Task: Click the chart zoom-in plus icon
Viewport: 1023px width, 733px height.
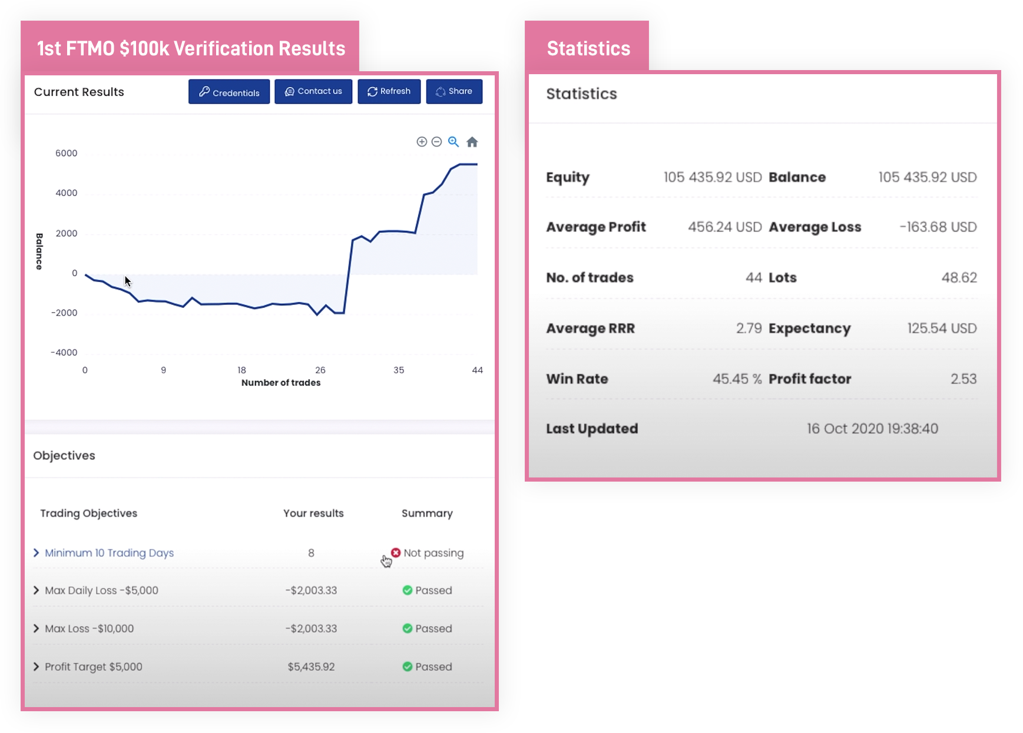Action: 422,142
